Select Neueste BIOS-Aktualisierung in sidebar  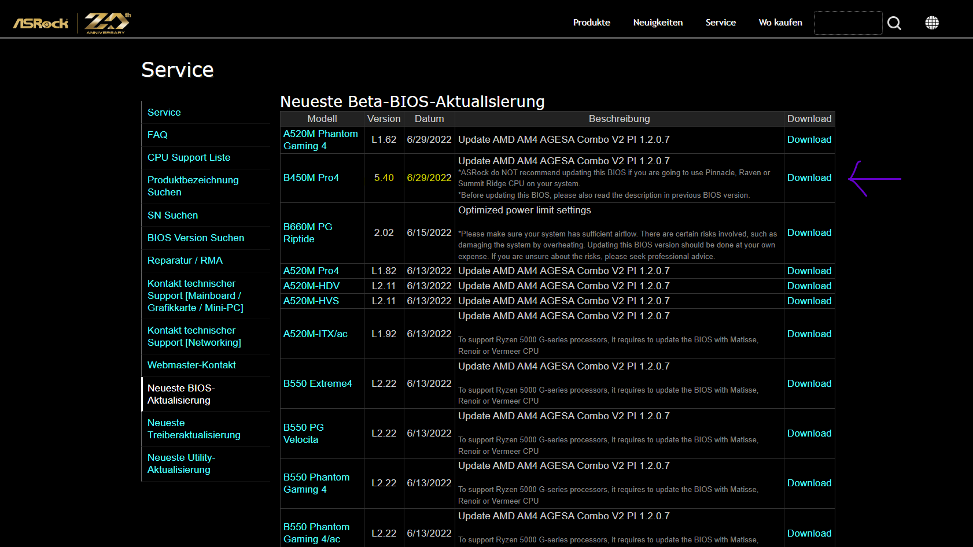[x=181, y=394]
